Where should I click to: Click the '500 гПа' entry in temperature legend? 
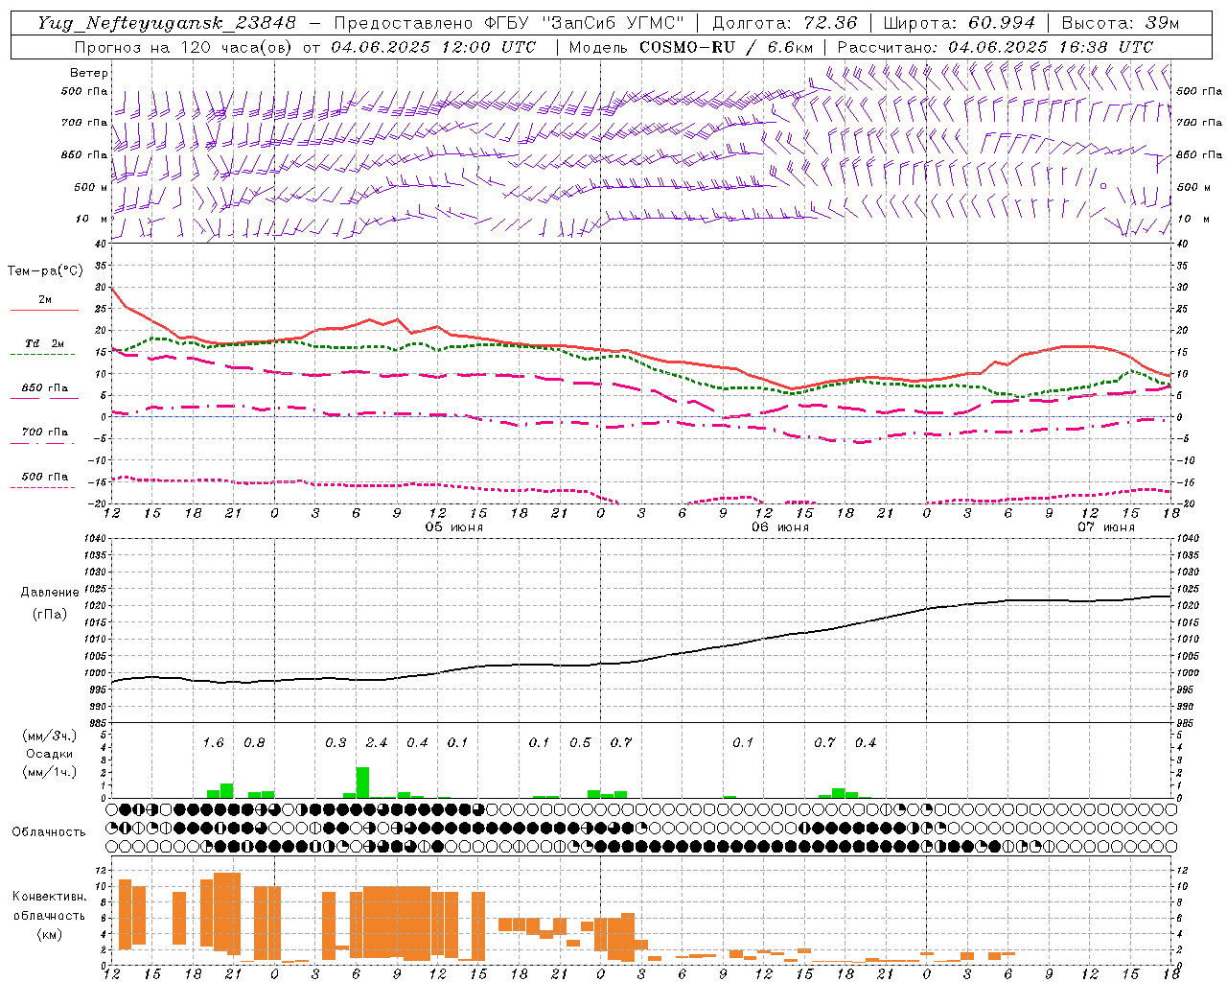[45, 477]
